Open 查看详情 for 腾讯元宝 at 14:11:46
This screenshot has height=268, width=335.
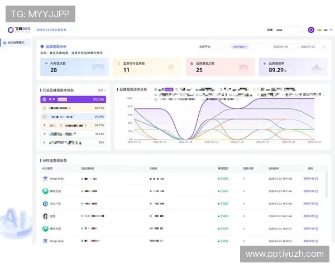pos(310,191)
